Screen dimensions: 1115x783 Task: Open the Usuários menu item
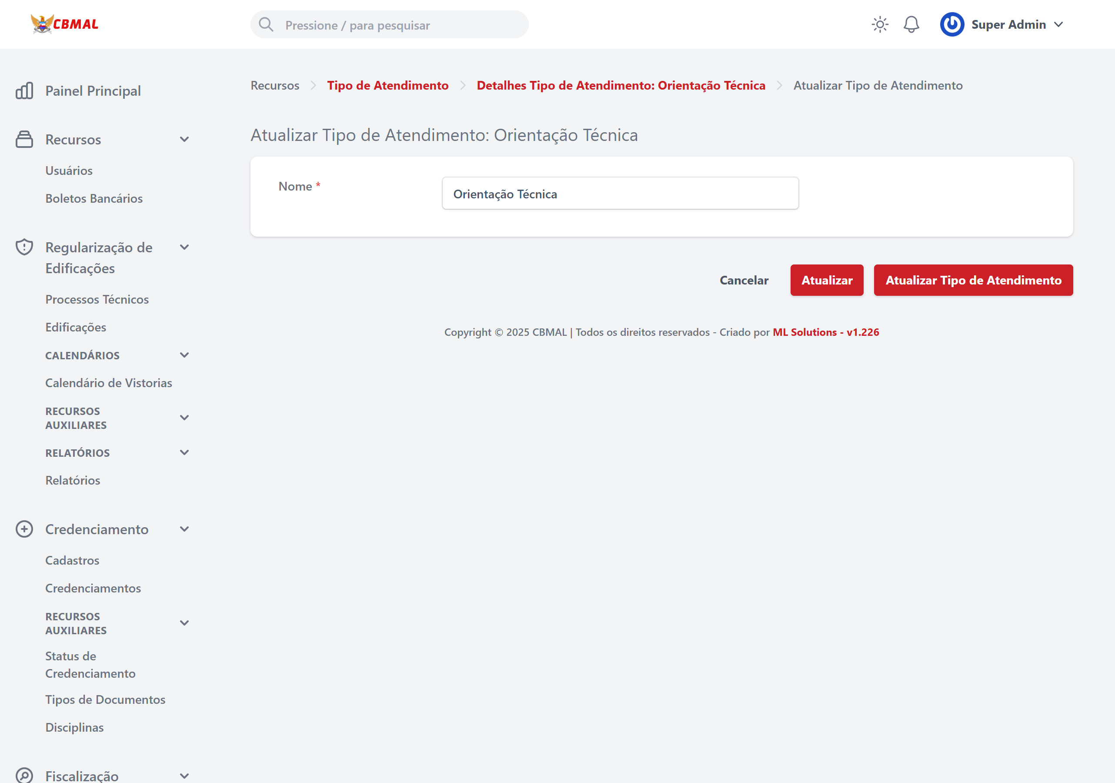(69, 171)
